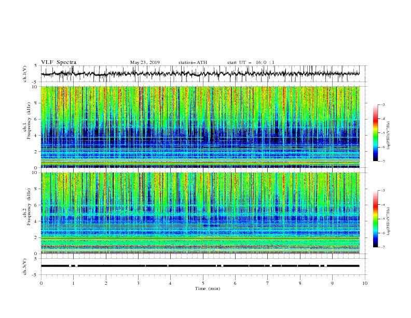Click the "5" minute time axis tick
Screen dimensions: 411x318
point(203,283)
